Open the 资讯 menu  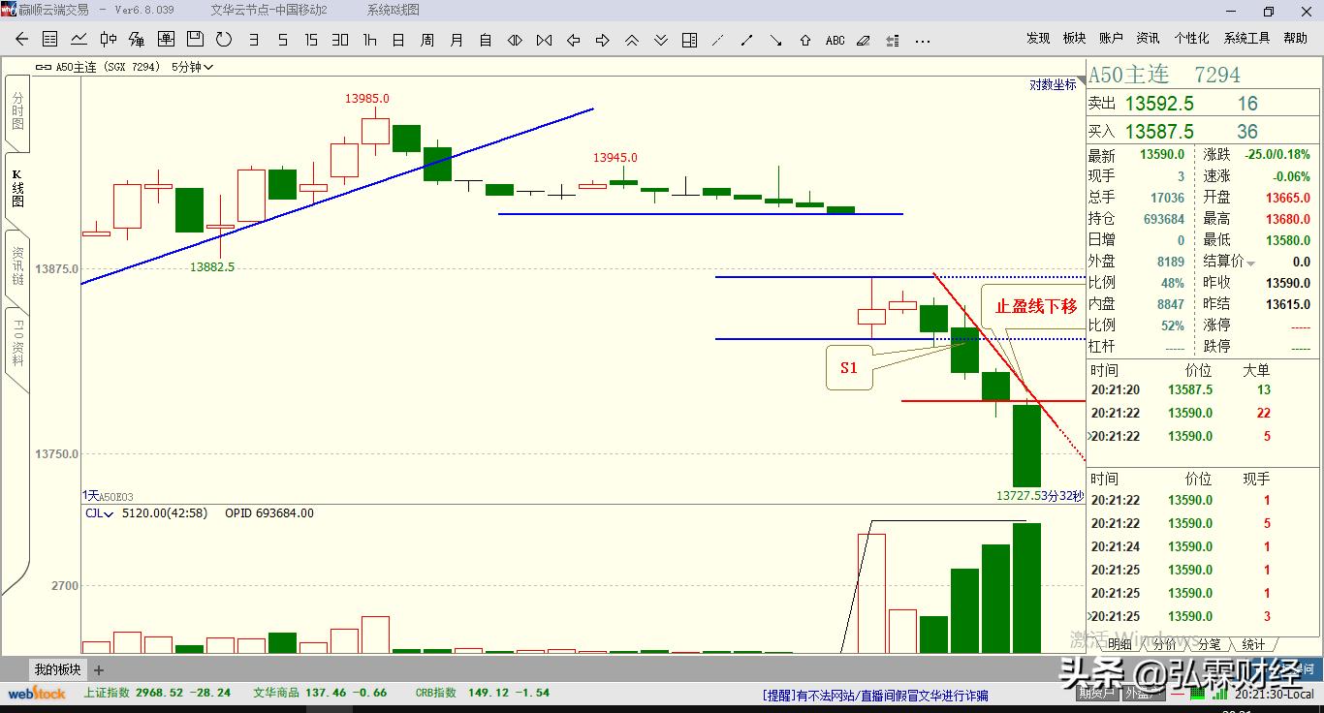pos(1148,39)
